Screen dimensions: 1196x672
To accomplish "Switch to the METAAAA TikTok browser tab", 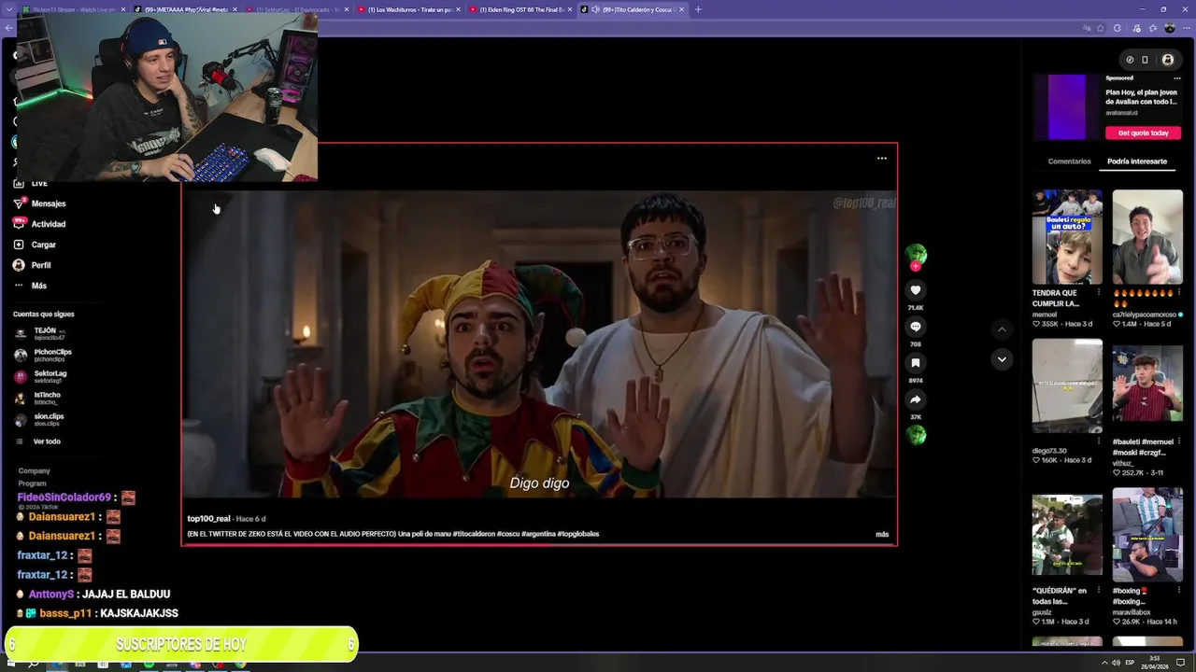I will click(x=185, y=9).
